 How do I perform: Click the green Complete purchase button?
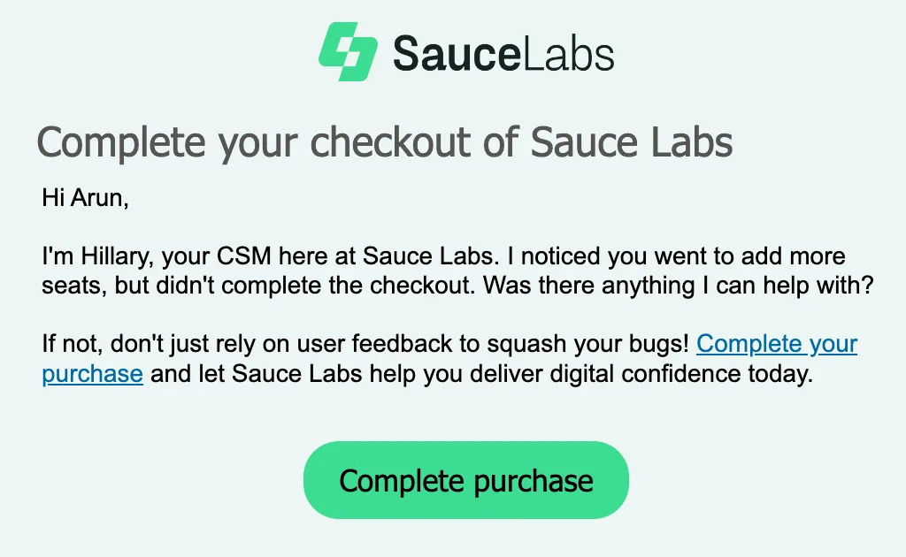465,480
